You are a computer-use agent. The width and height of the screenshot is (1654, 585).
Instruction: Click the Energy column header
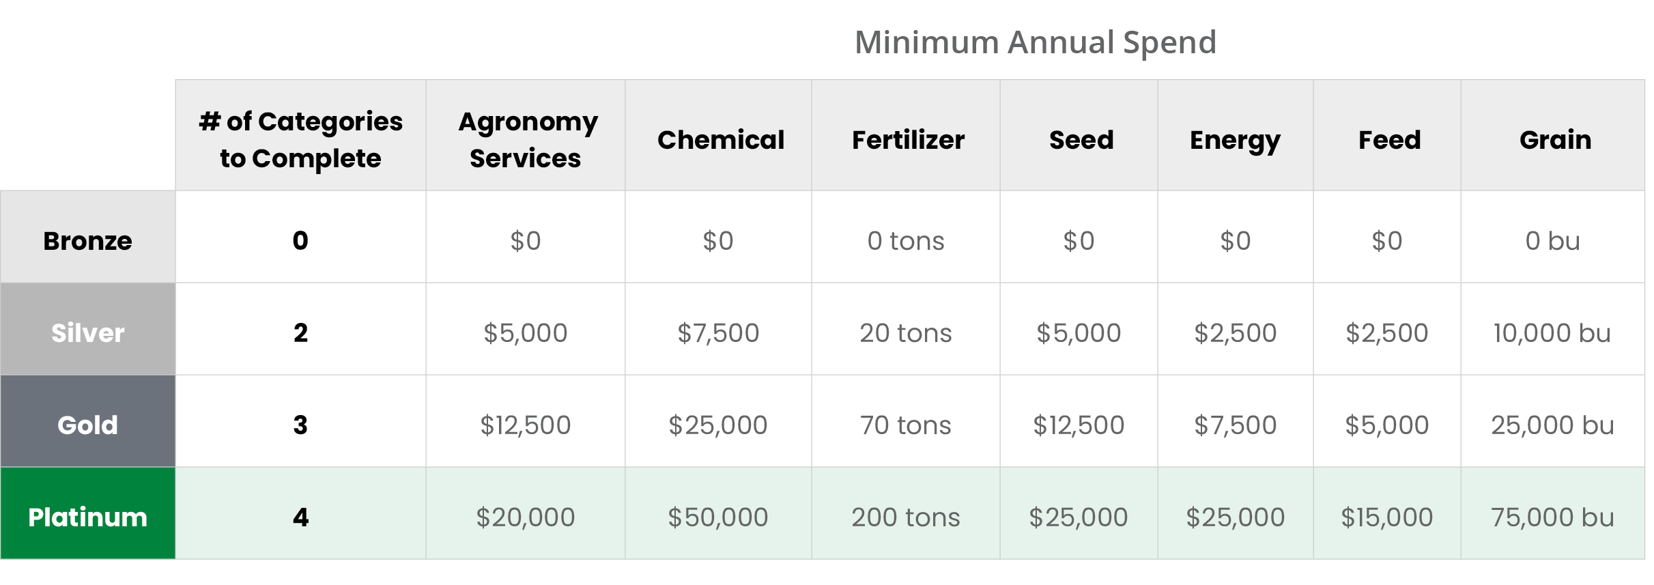point(1235,140)
